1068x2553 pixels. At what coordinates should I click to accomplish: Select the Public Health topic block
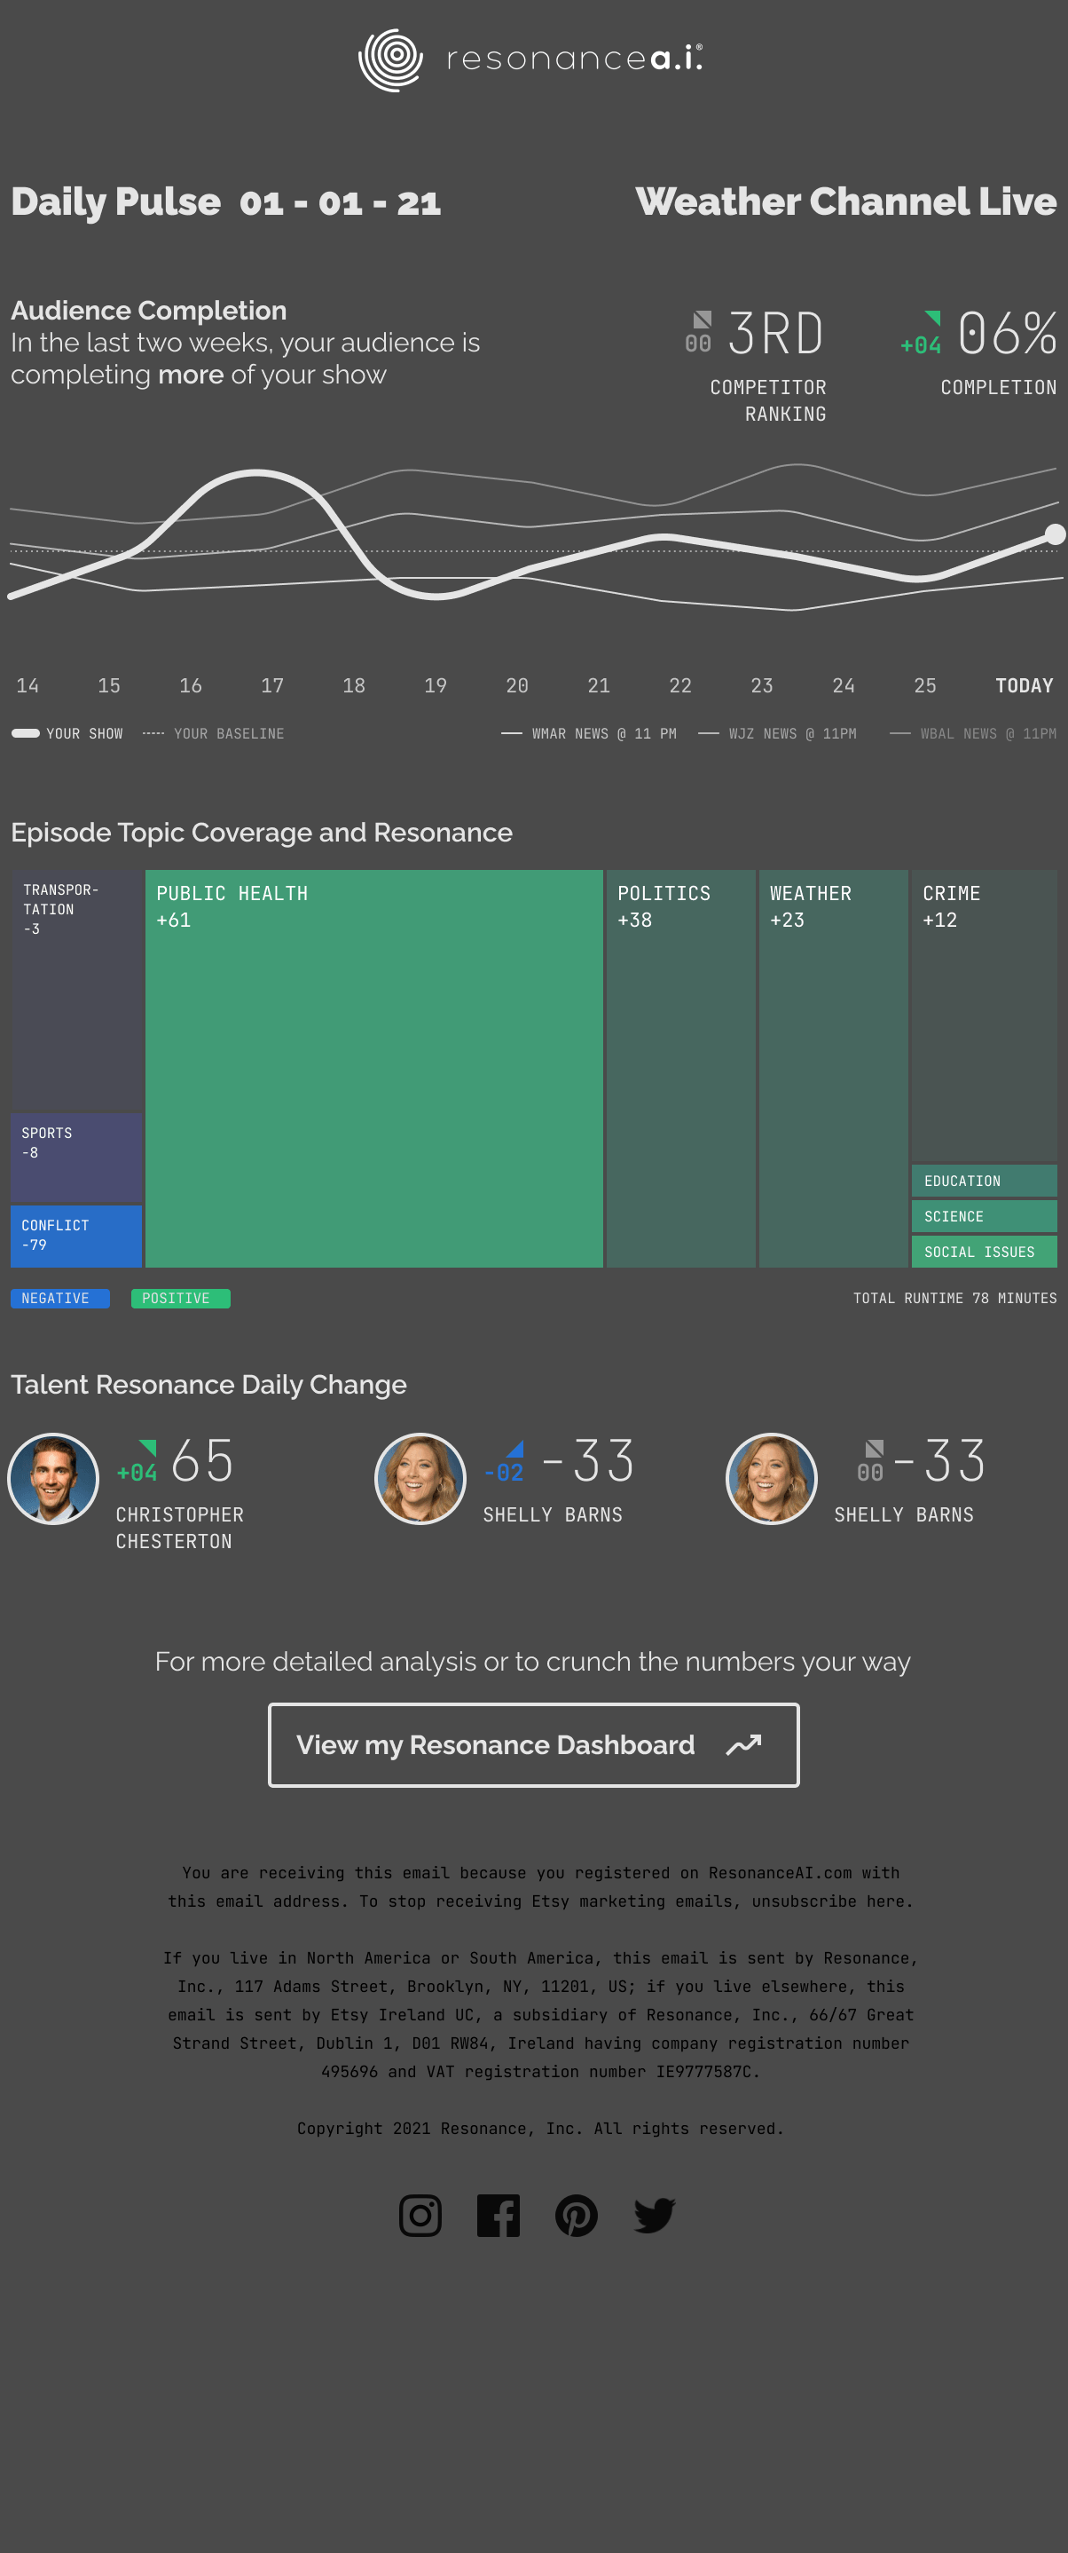[x=374, y=1069]
